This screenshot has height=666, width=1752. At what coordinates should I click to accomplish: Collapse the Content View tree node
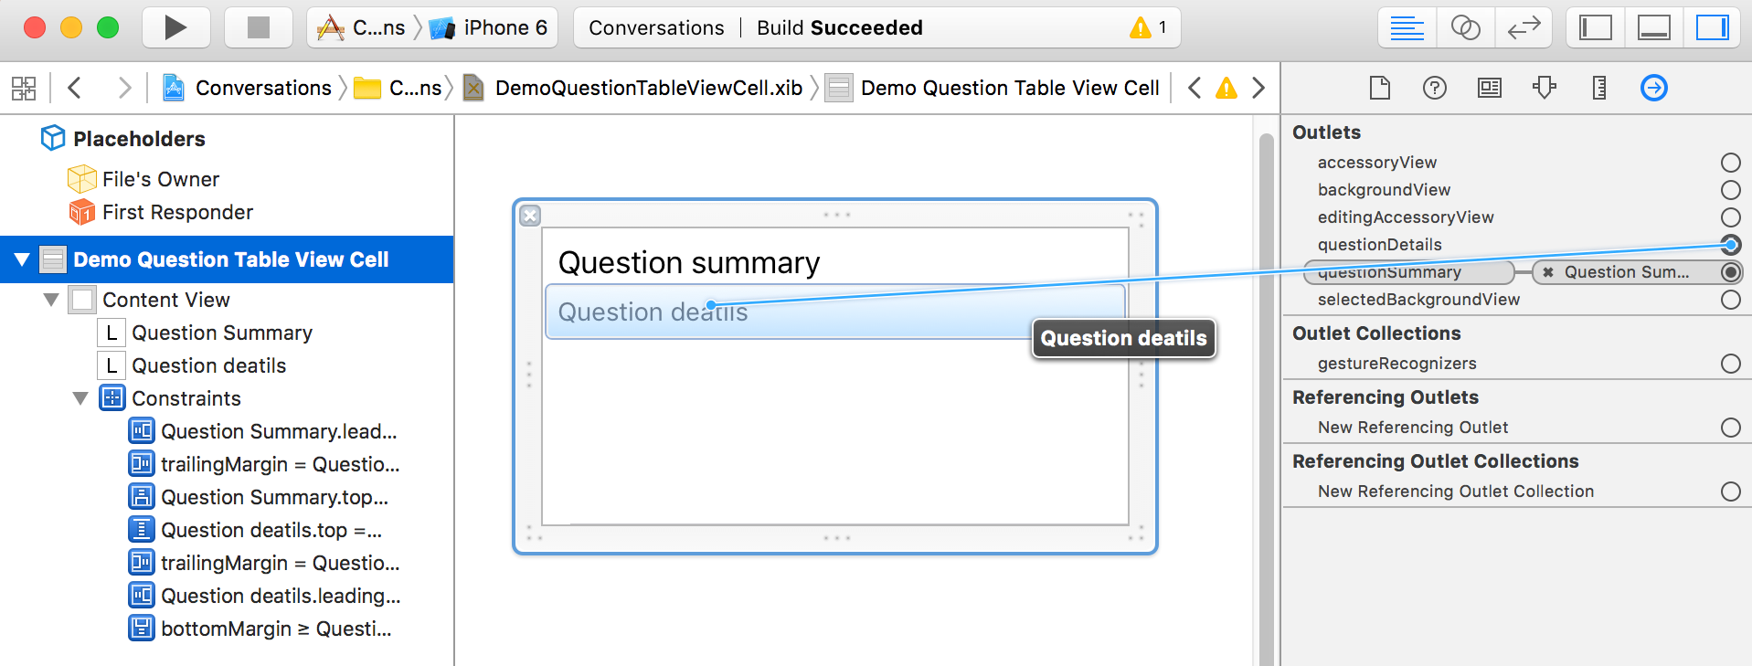tap(51, 300)
